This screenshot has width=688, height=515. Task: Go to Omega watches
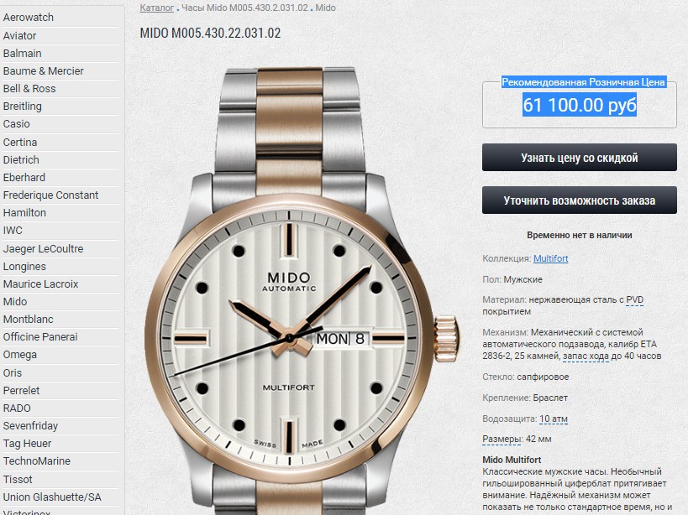20,355
